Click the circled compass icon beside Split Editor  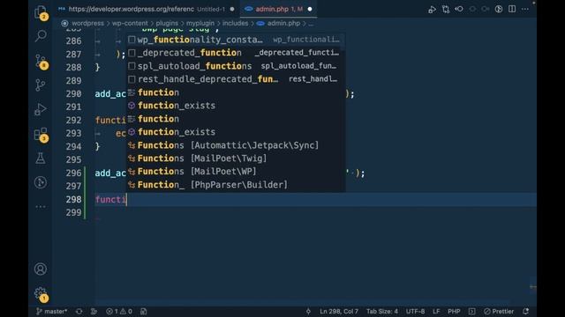click(x=499, y=9)
